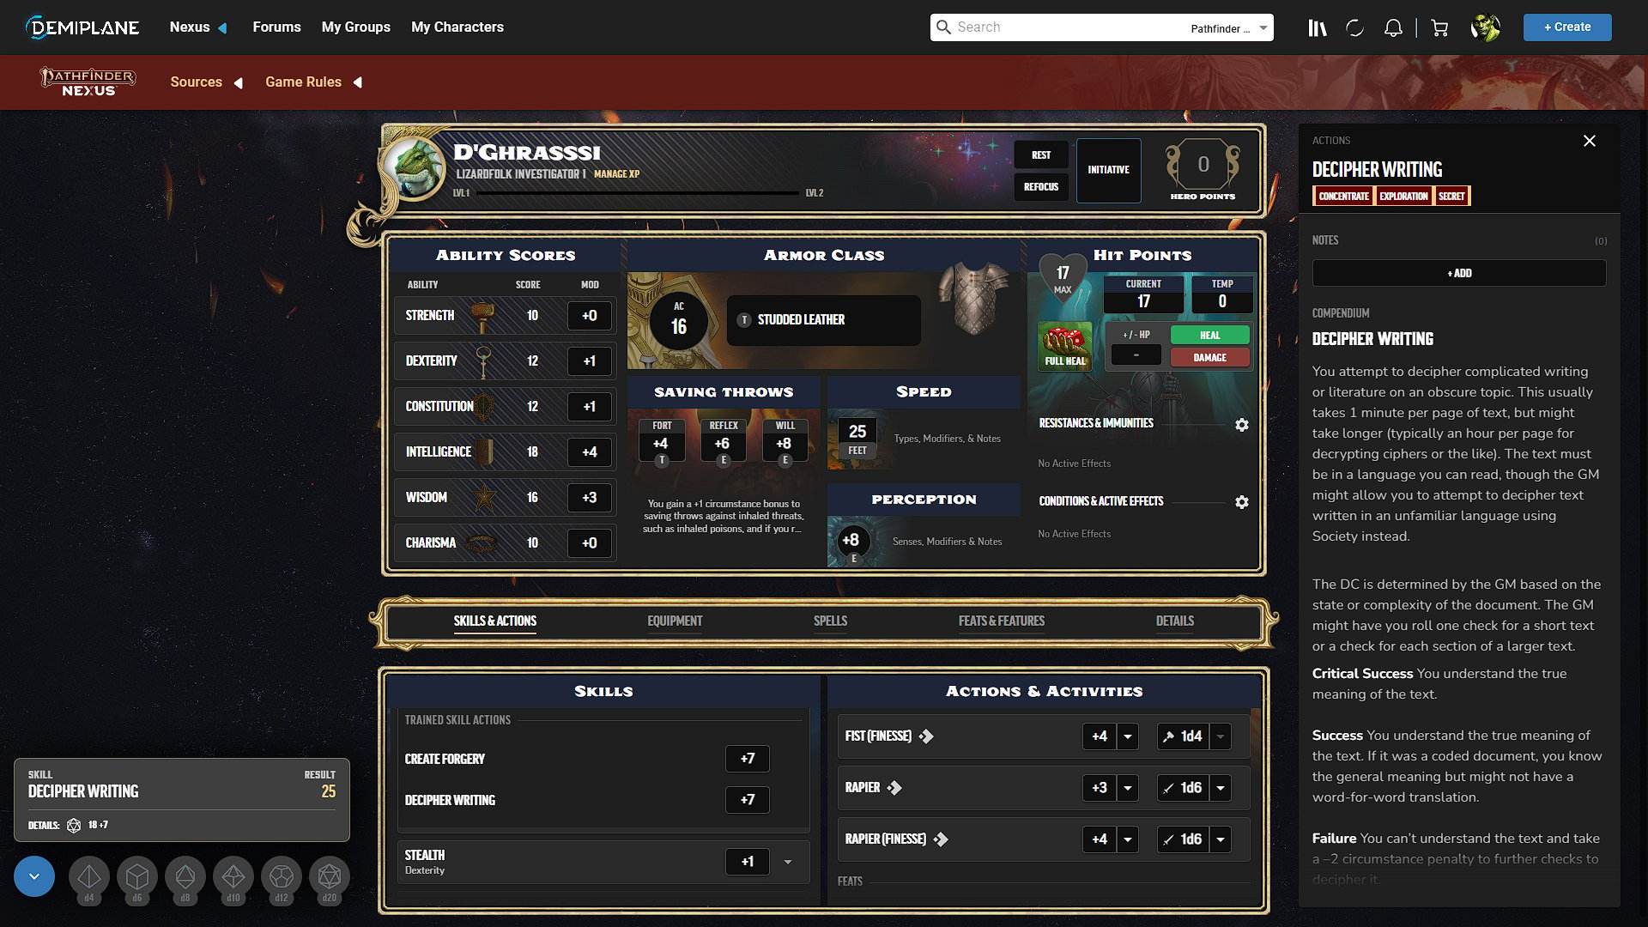Image resolution: width=1648 pixels, height=927 pixels.
Task: Expand the Stealth skill options expander
Action: pyautogui.click(x=788, y=862)
